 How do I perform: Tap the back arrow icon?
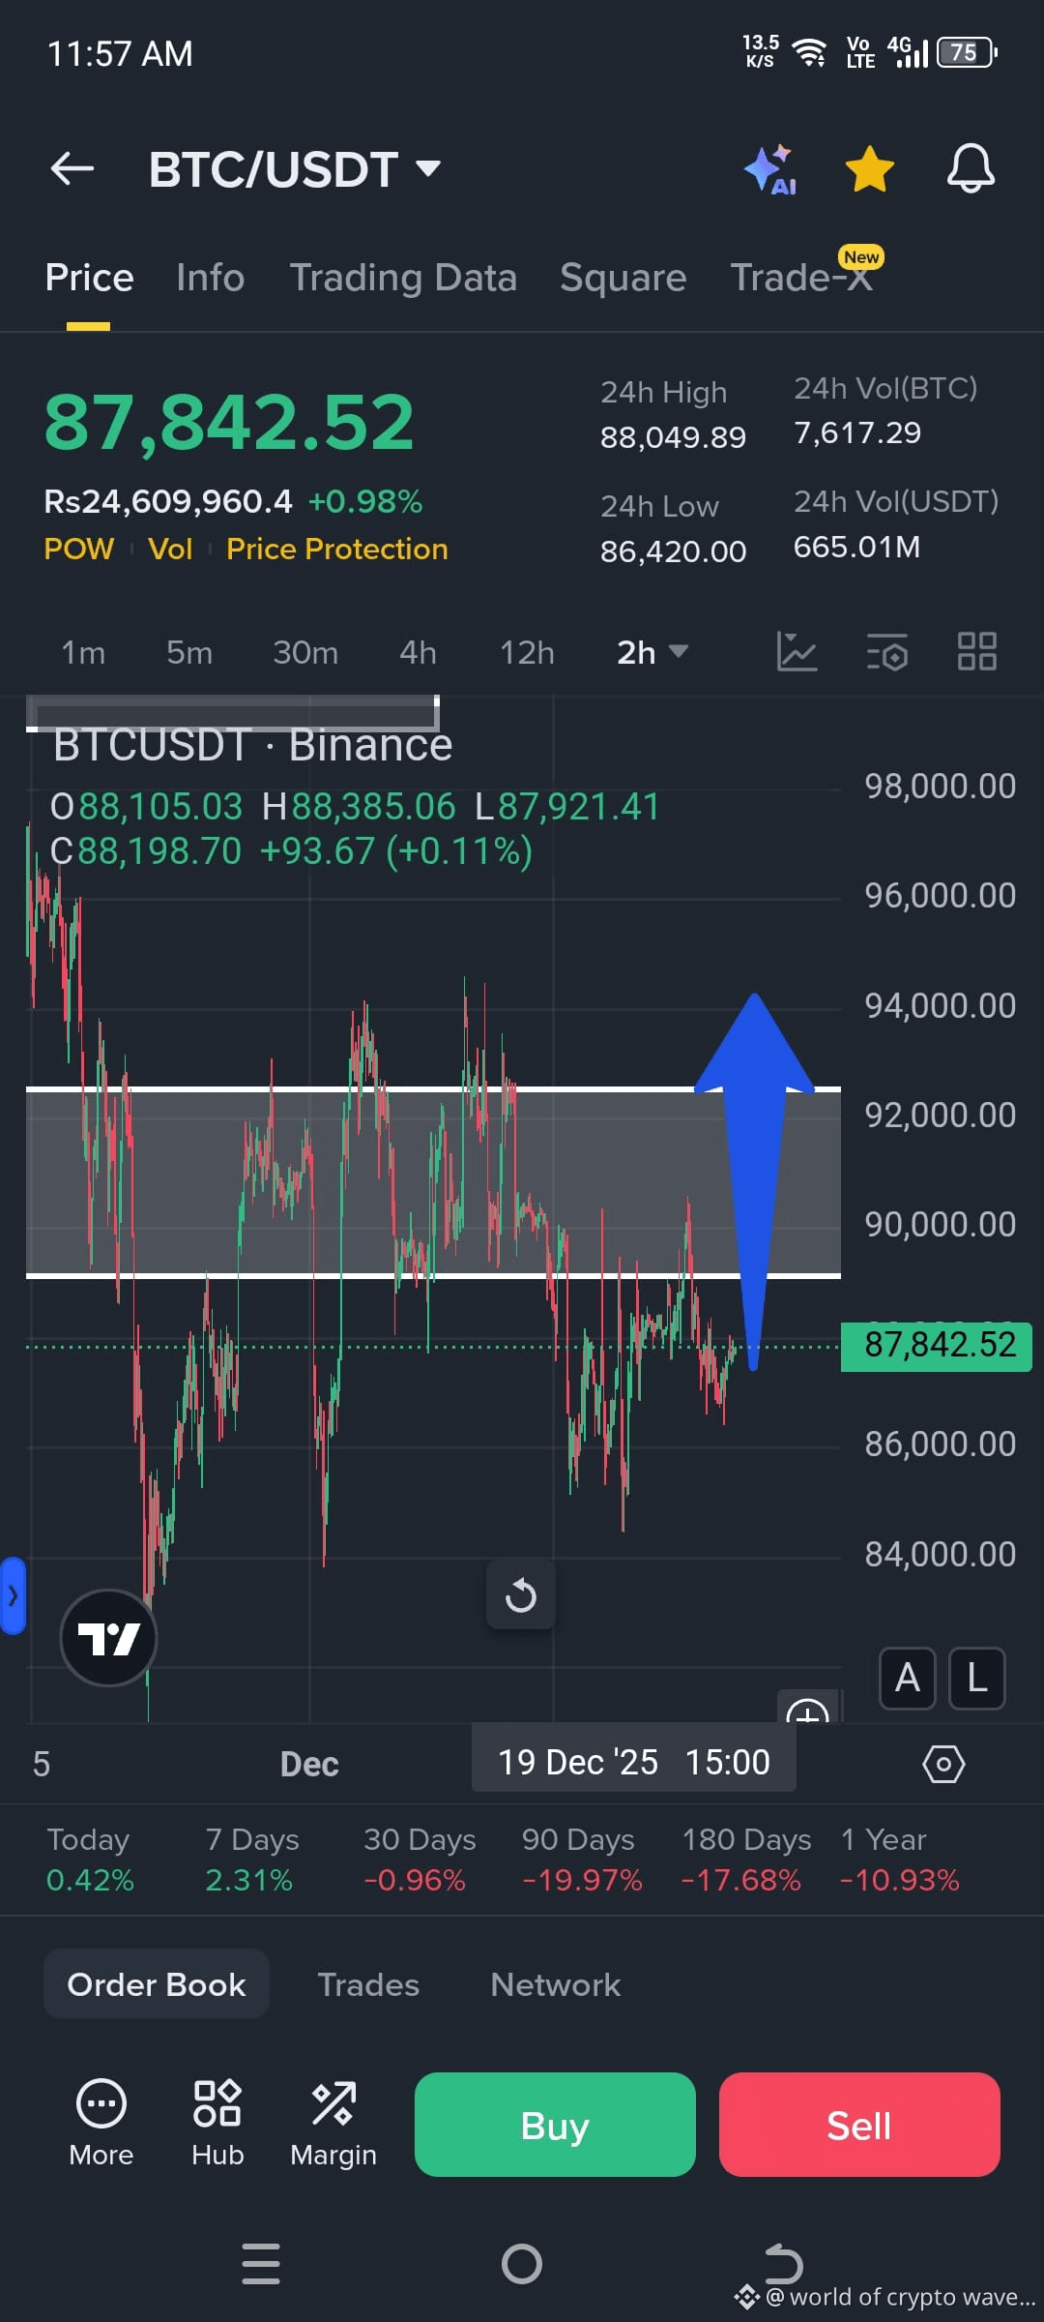pyautogui.click(x=72, y=169)
